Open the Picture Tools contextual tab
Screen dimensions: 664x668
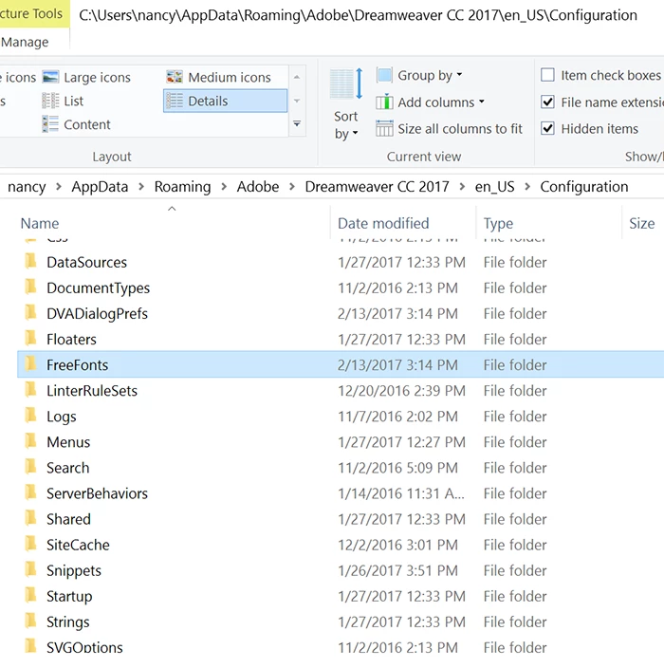(x=33, y=13)
